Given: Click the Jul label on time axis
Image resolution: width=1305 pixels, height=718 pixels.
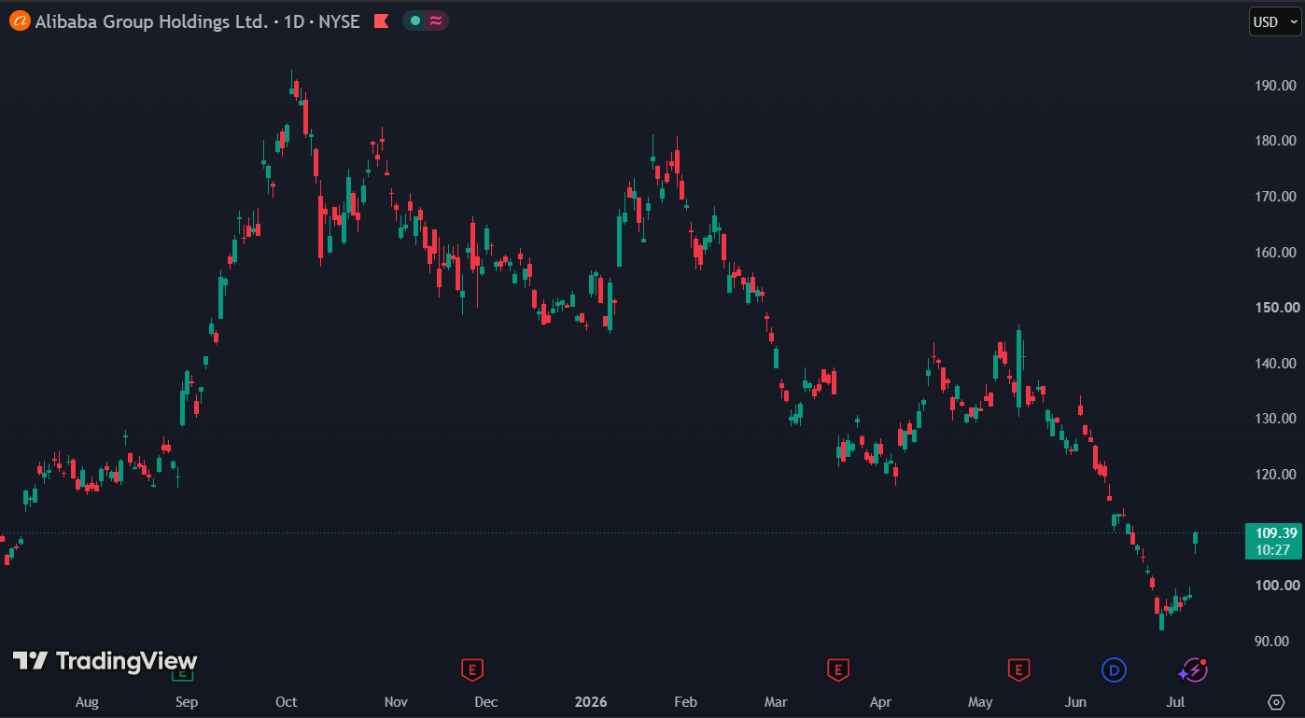Looking at the screenshot, I should 1176,702.
